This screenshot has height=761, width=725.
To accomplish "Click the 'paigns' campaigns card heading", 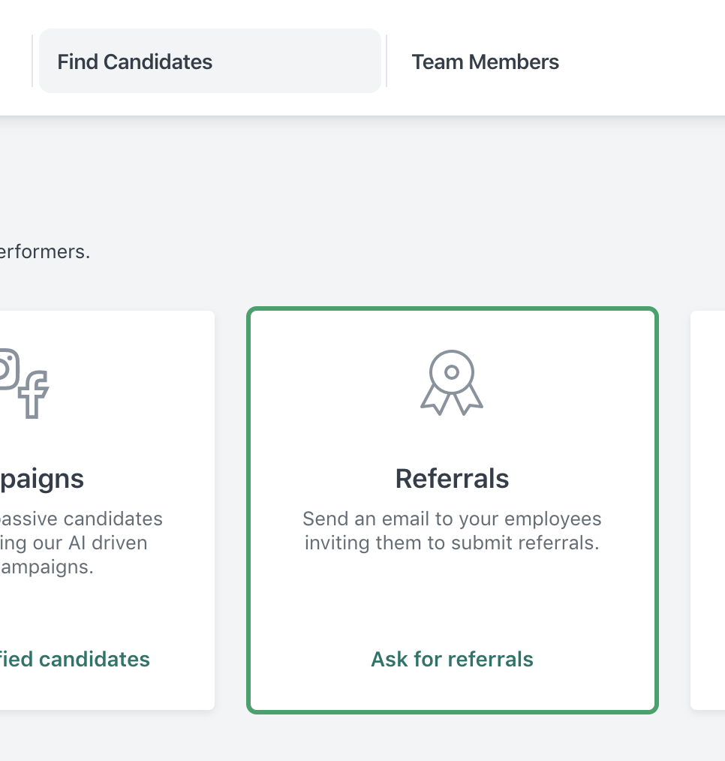I will click(42, 480).
